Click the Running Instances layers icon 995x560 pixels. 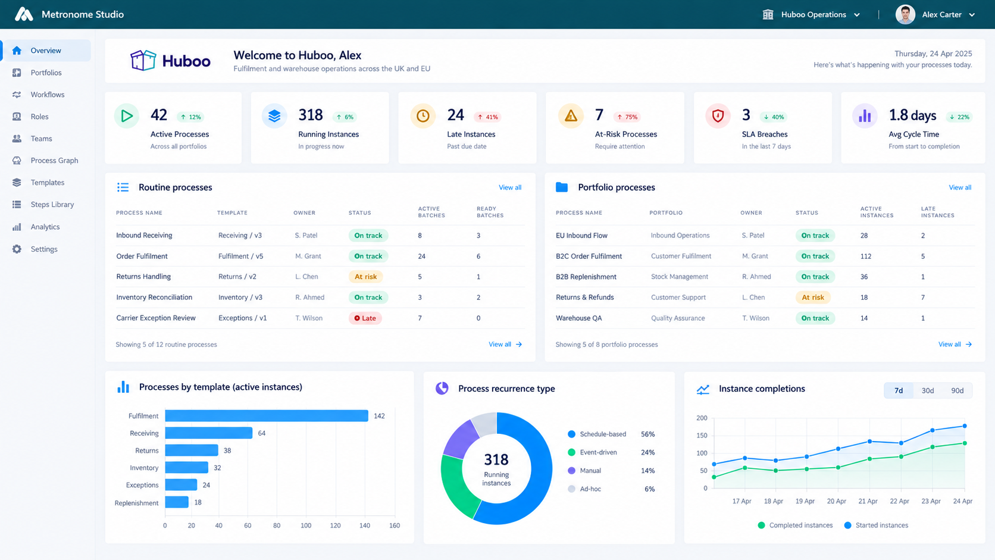(274, 116)
